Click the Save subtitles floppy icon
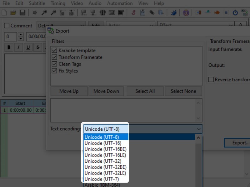The image size is (250, 187). 22,13
